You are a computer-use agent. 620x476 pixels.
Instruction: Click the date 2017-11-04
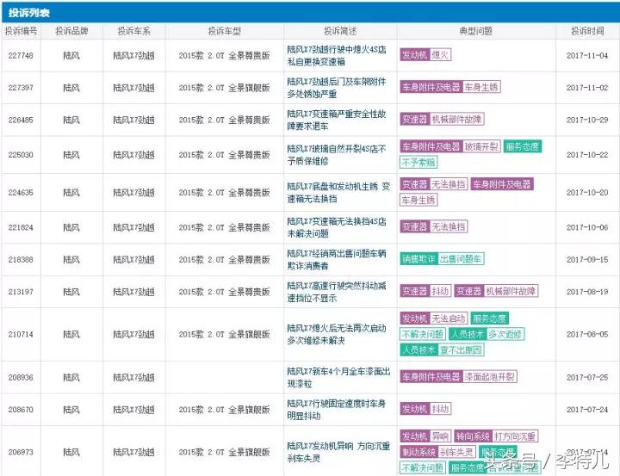pyautogui.click(x=587, y=56)
